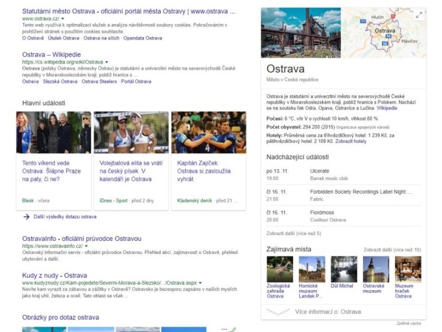Open Ostravské muzeum thumbnail

[376, 269]
